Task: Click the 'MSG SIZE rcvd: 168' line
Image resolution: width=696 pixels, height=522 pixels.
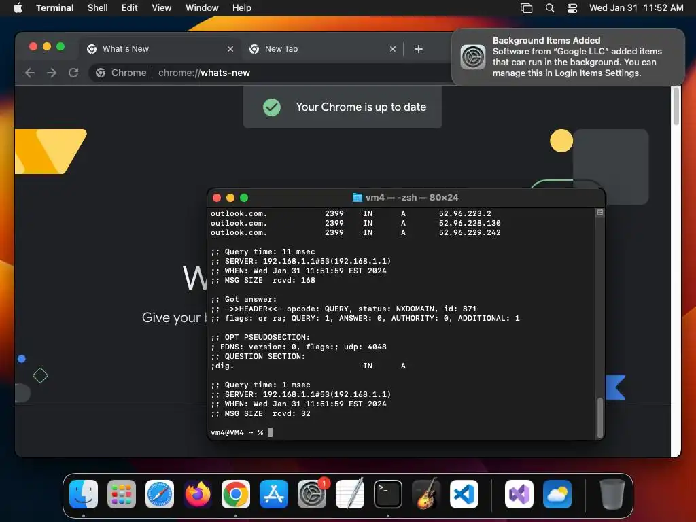Action: click(x=263, y=280)
